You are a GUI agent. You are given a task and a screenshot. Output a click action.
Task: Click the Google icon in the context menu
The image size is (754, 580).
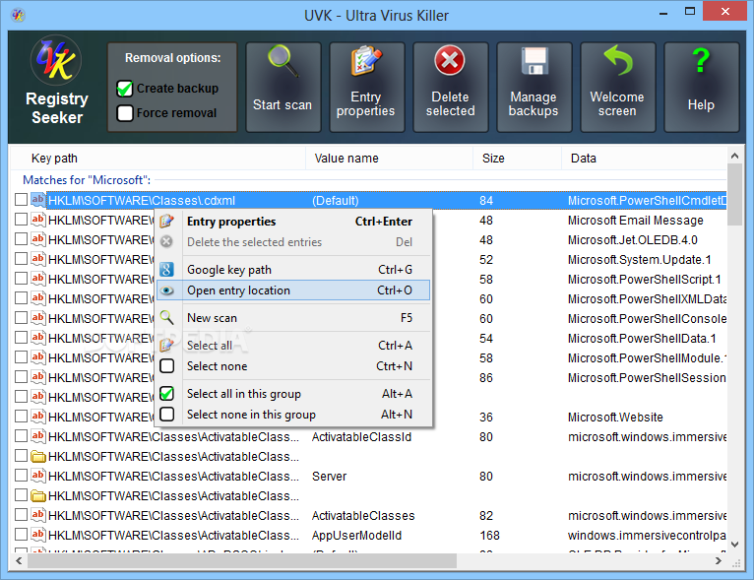[x=167, y=269]
